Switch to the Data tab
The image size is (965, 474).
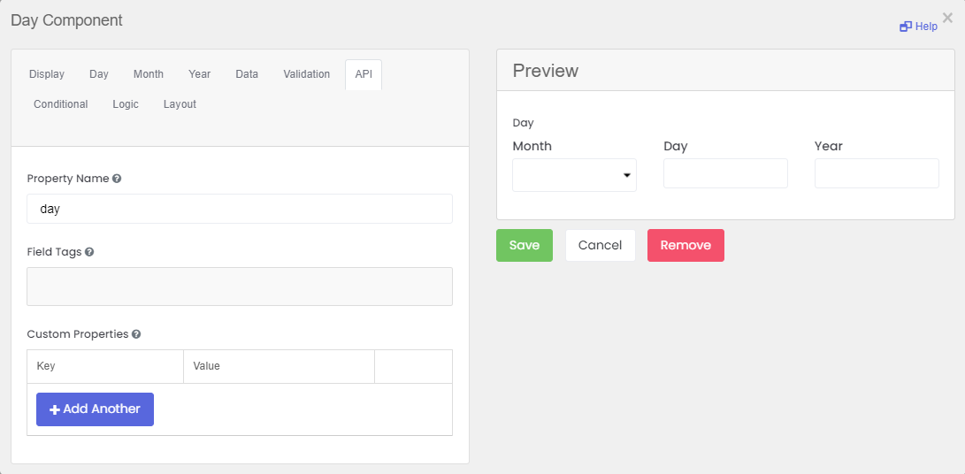pyautogui.click(x=247, y=74)
